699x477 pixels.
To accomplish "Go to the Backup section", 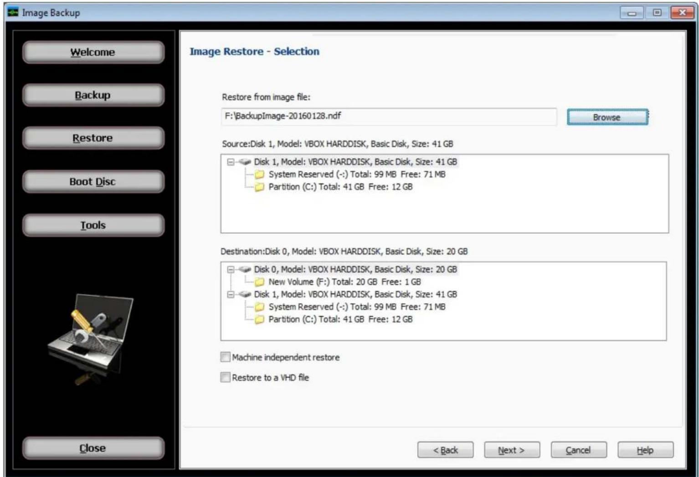I will 93,95.
